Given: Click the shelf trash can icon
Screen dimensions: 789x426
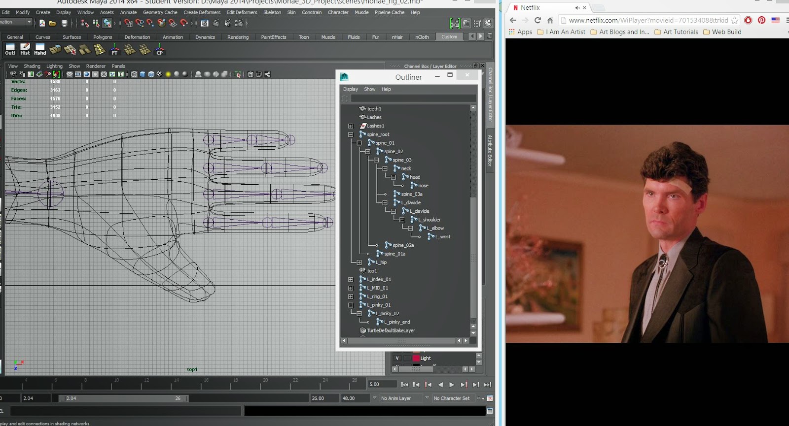Looking at the screenshot, I should (490, 36).
